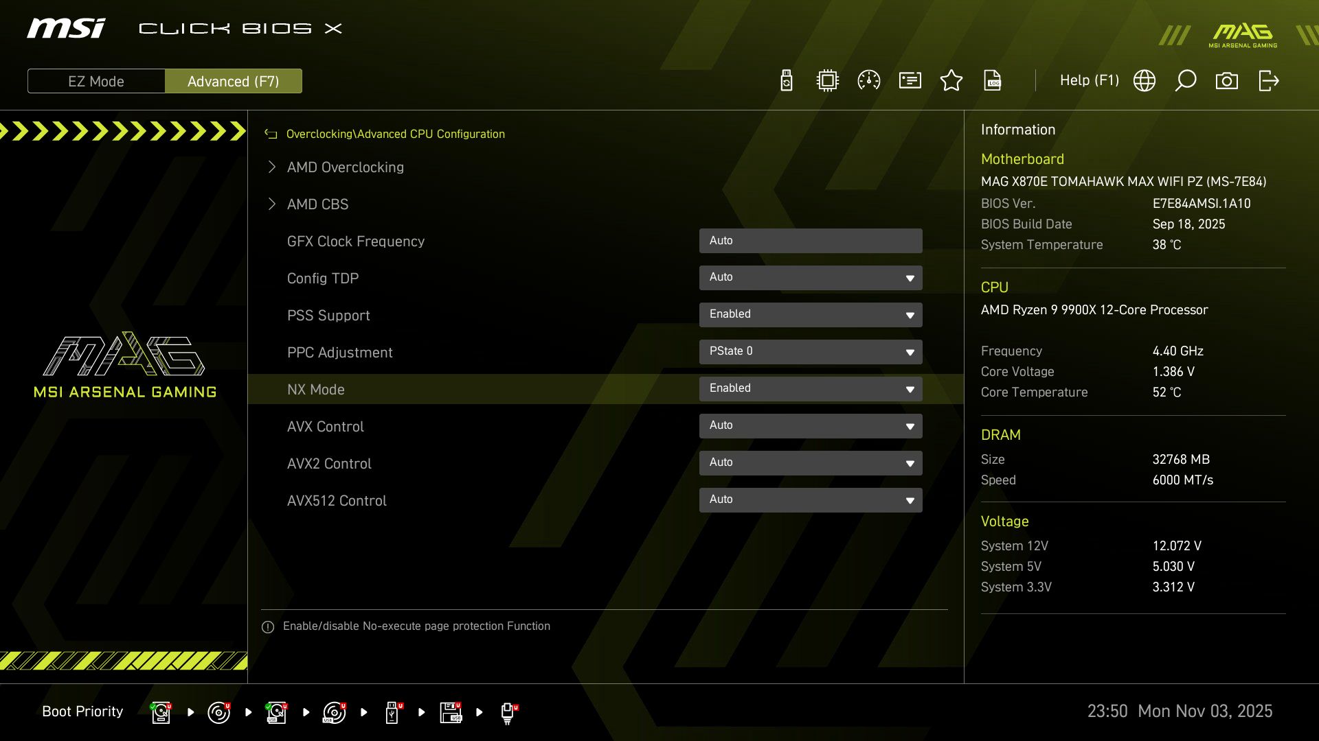Take a BIOS screenshot with camera icon

pyautogui.click(x=1227, y=80)
